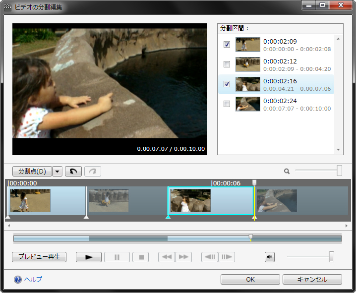Jump to the previous split point
This screenshot has width=356, height=293.
[166, 257]
